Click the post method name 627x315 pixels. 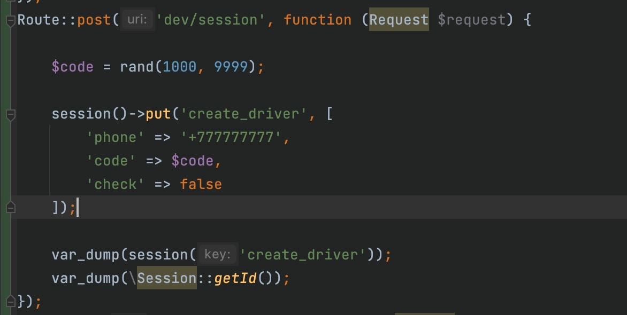pos(94,20)
